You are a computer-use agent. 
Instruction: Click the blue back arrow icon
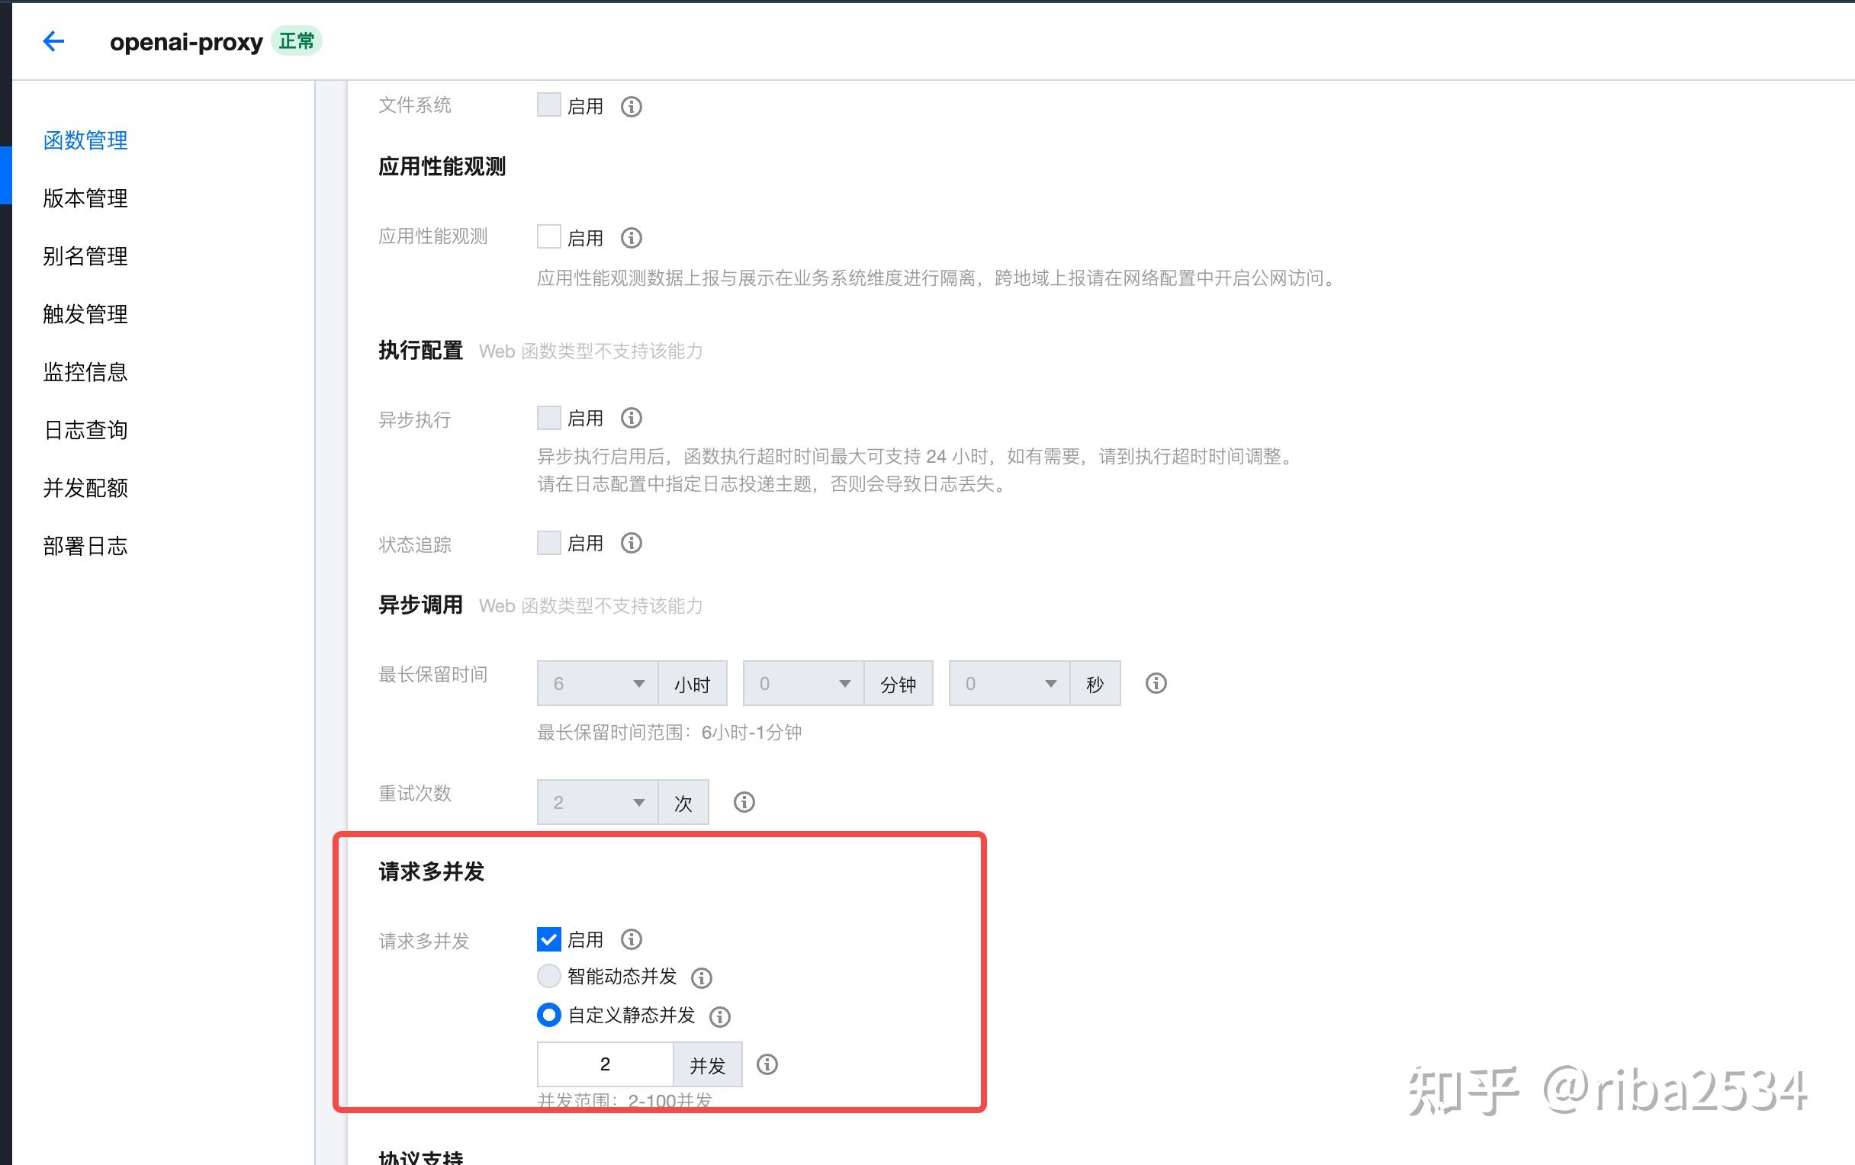[53, 41]
